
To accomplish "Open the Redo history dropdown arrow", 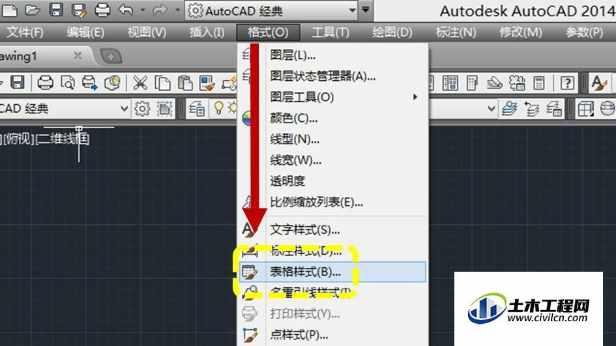I will pos(177,10).
